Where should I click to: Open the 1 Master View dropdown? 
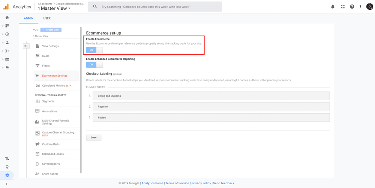point(54,8)
